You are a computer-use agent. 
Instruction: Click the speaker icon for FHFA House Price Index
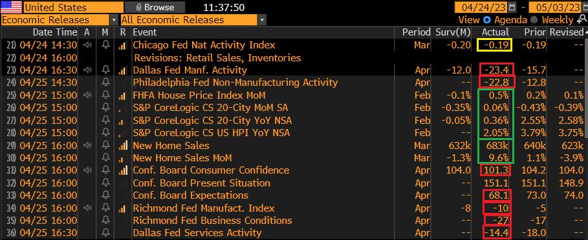pyautogui.click(x=87, y=95)
